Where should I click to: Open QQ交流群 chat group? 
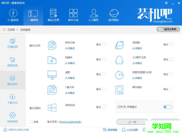(x=130, y=130)
